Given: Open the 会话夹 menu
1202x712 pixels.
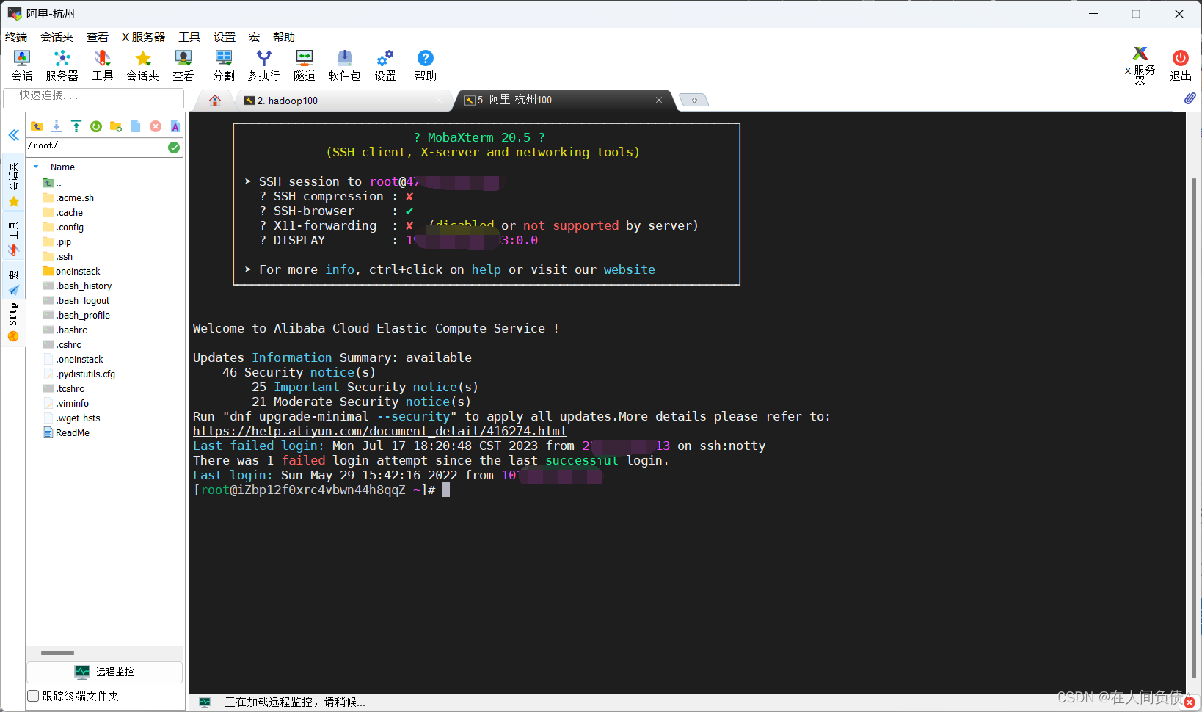Looking at the screenshot, I should pyautogui.click(x=57, y=37).
